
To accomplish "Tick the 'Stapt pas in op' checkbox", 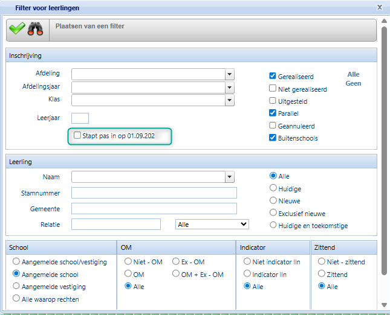I will pyautogui.click(x=77, y=136).
